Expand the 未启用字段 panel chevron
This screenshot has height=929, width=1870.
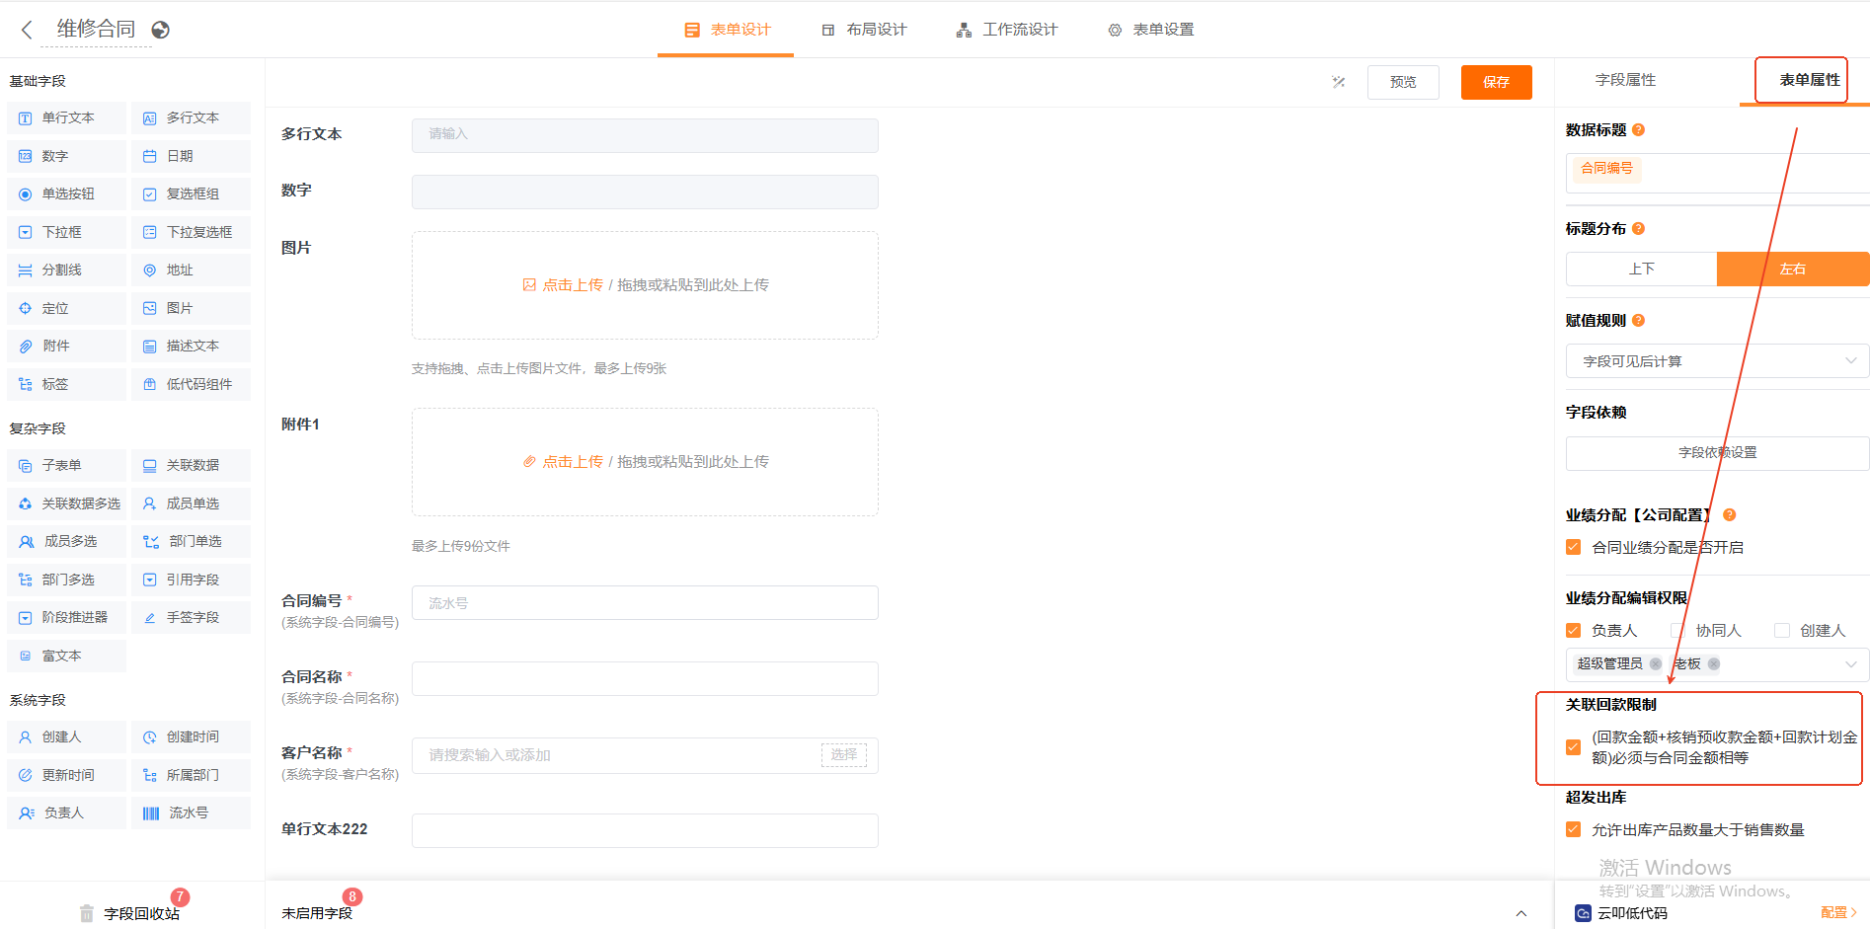click(x=1520, y=913)
